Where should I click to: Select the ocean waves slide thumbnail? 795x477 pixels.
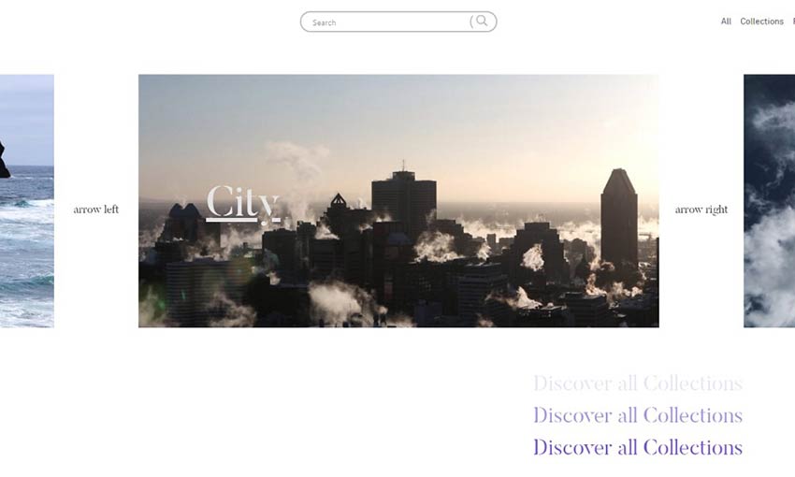pyautogui.click(x=26, y=243)
